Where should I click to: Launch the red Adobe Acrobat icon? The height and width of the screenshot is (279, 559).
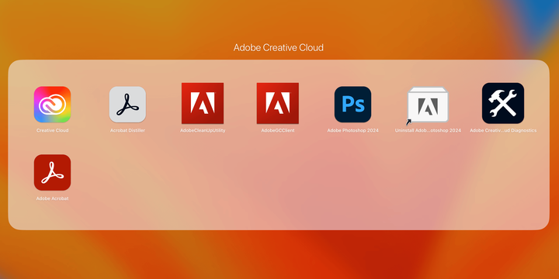[53, 172]
